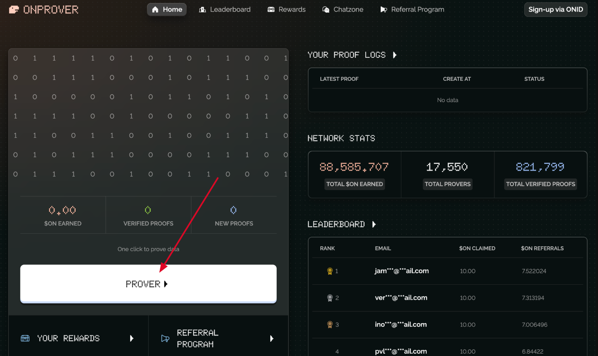This screenshot has height=356, width=598.
Task: Click the ONPROVER logo icon
Action: [x=14, y=10]
